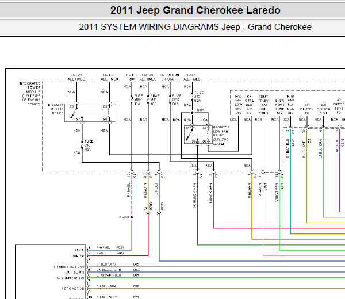Click the 'RR CTRL BLW SW FD' label
Screen dimensions: 345x299
(249, 105)
